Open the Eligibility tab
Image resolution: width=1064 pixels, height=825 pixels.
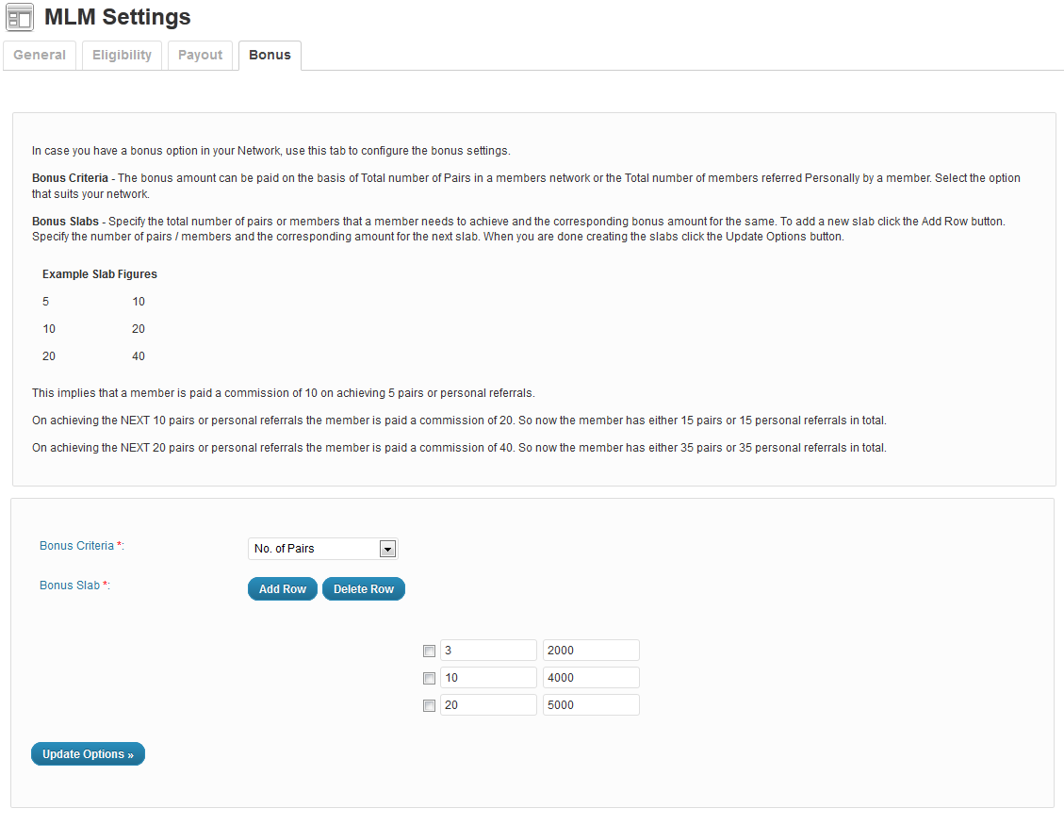123,55
